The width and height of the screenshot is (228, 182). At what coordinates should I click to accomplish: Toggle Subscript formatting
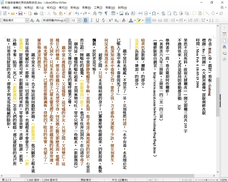pyautogui.click(x=116, y=21)
